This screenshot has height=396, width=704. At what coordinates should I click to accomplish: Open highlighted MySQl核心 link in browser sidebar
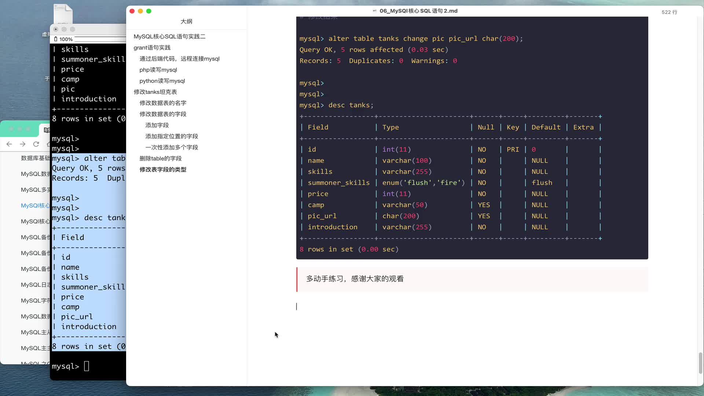[35, 205]
